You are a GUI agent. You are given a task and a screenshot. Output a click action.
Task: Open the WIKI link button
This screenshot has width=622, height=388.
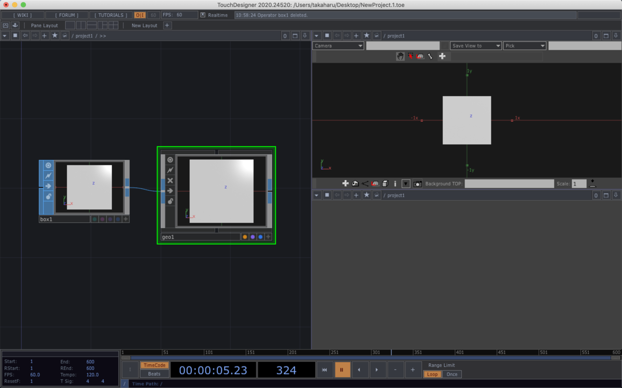pyautogui.click(x=22, y=15)
